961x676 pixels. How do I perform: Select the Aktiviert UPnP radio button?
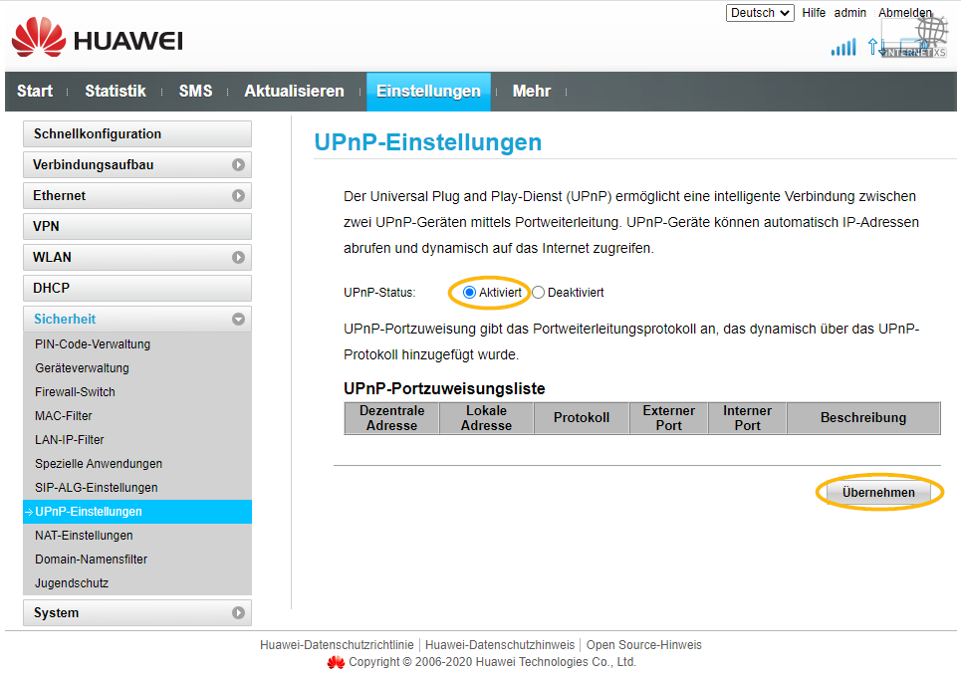pos(469,293)
